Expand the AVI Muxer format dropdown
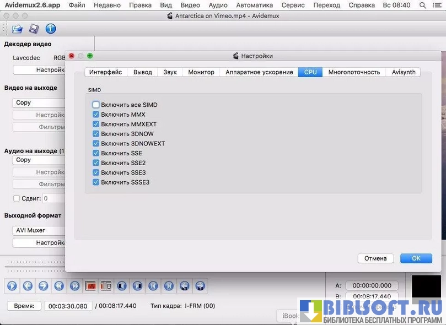The image size is (446, 325). pos(39,230)
